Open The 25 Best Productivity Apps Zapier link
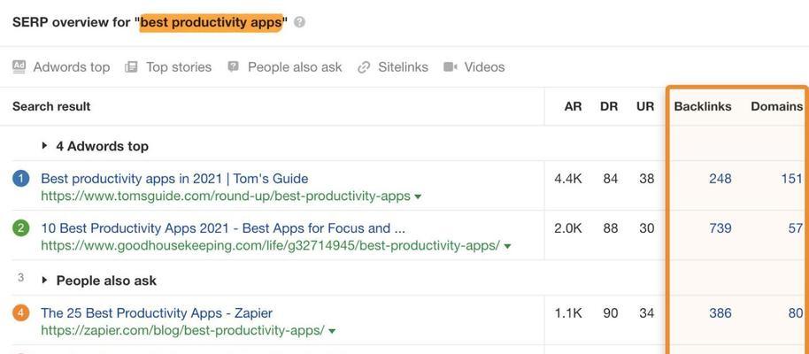This screenshot has width=809, height=354. coord(157,312)
